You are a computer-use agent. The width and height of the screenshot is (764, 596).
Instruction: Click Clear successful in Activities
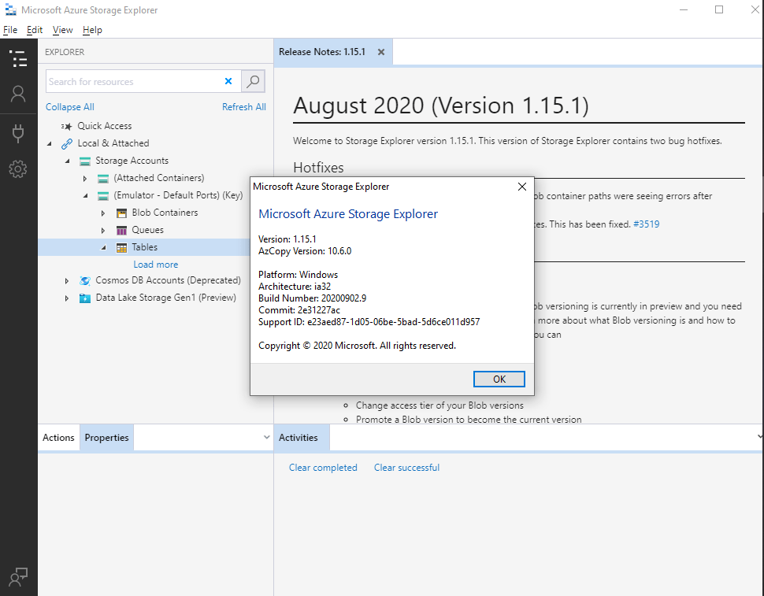[x=407, y=468]
